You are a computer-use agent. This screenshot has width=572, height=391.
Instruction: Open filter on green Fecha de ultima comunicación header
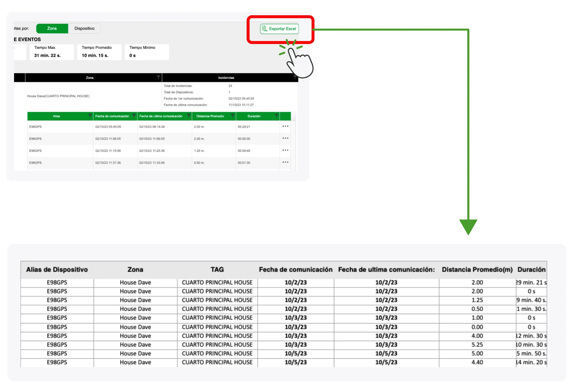click(x=189, y=116)
